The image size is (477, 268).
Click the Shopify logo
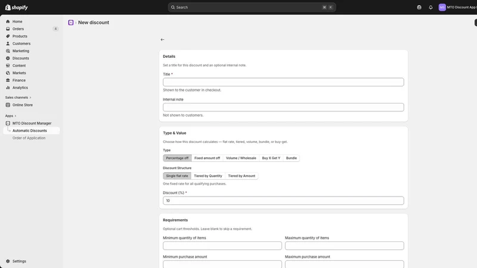tap(17, 7)
